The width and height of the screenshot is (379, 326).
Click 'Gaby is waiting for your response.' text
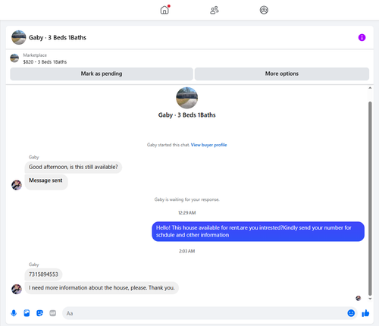[187, 199]
